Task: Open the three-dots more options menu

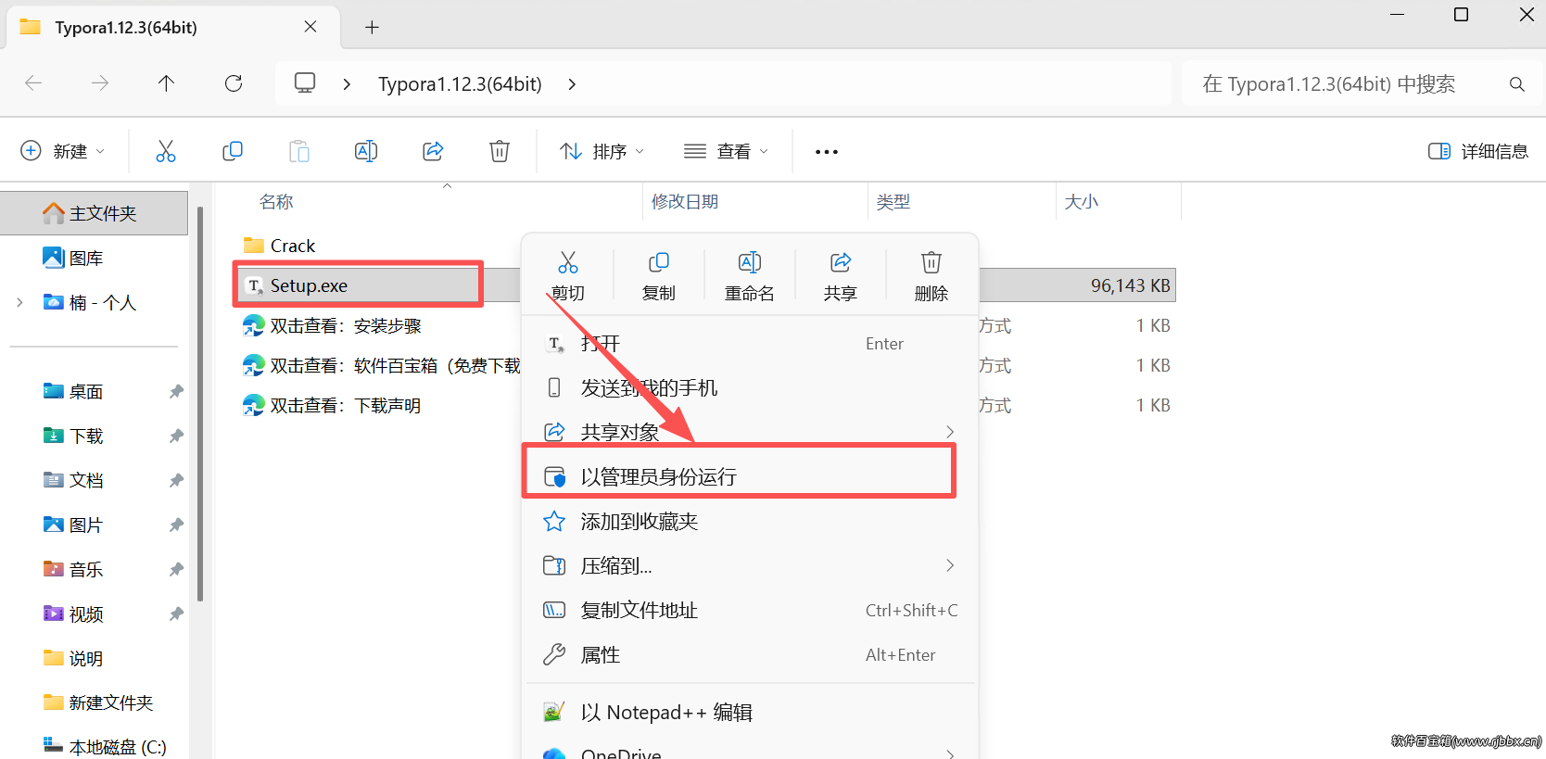Action: point(827,152)
